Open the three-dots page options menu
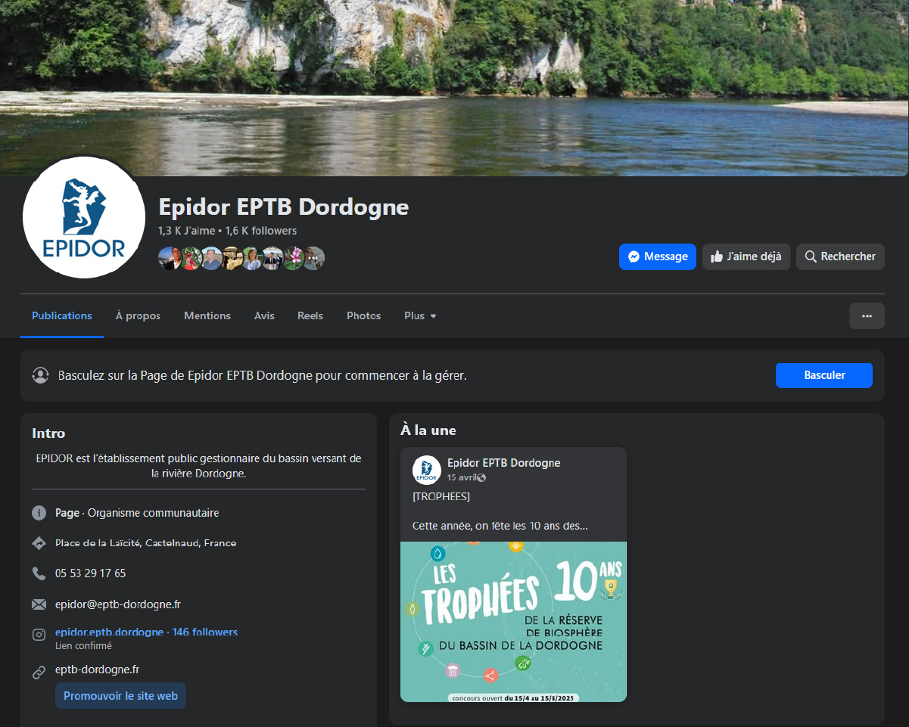This screenshot has width=909, height=727. tap(867, 315)
